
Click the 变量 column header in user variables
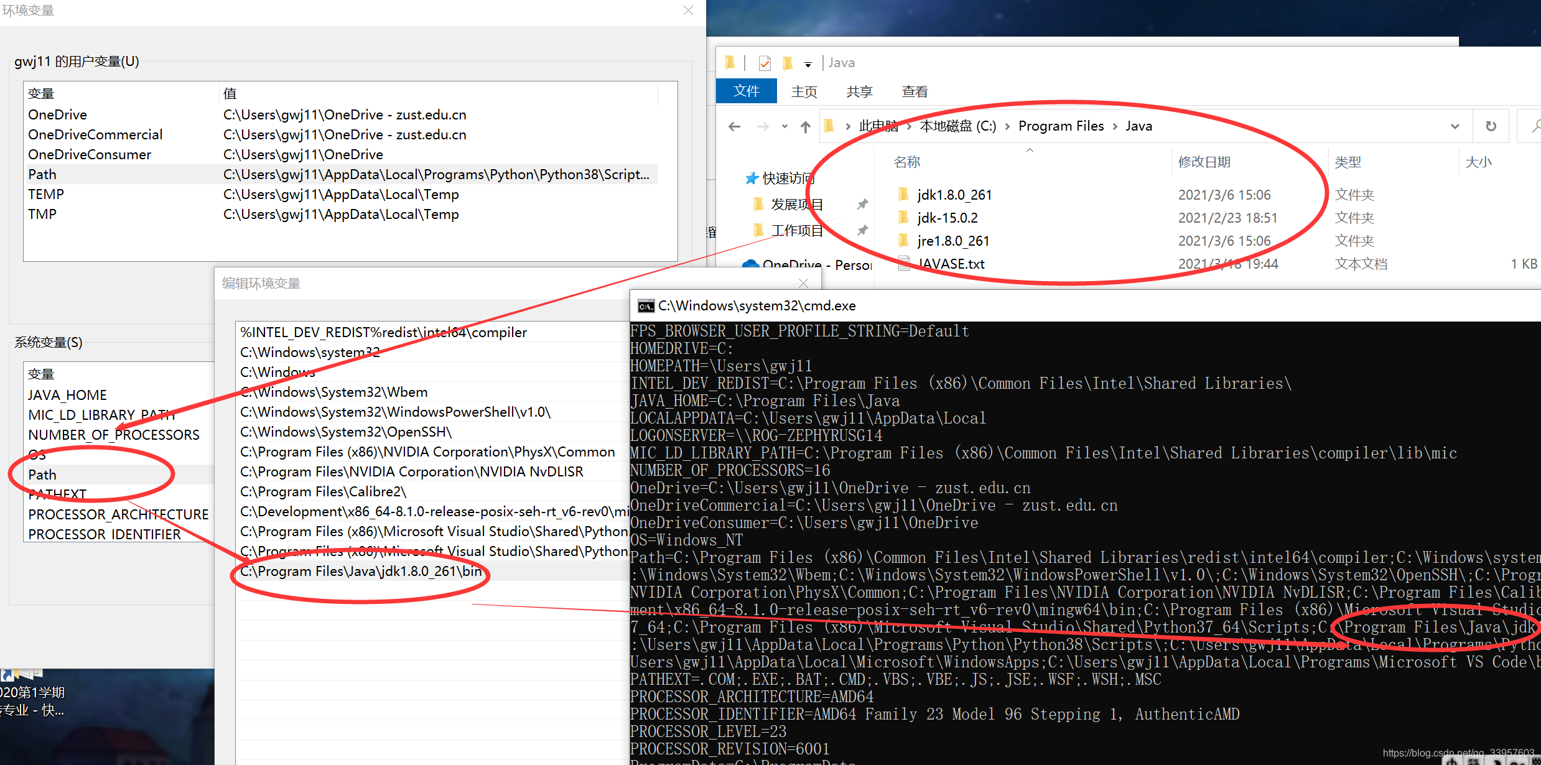[121, 93]
